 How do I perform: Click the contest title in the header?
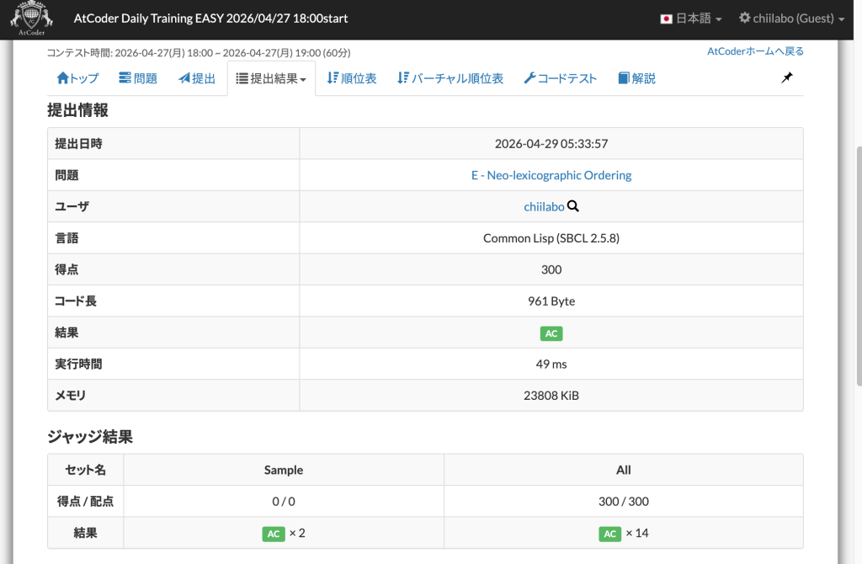click(210, 19)
